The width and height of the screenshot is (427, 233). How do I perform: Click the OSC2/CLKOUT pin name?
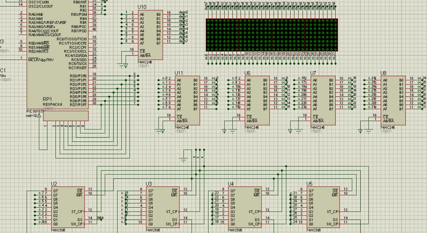click(x=40, y=6)
